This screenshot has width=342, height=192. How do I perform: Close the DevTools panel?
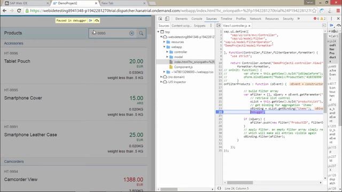[x=338, y=19]
